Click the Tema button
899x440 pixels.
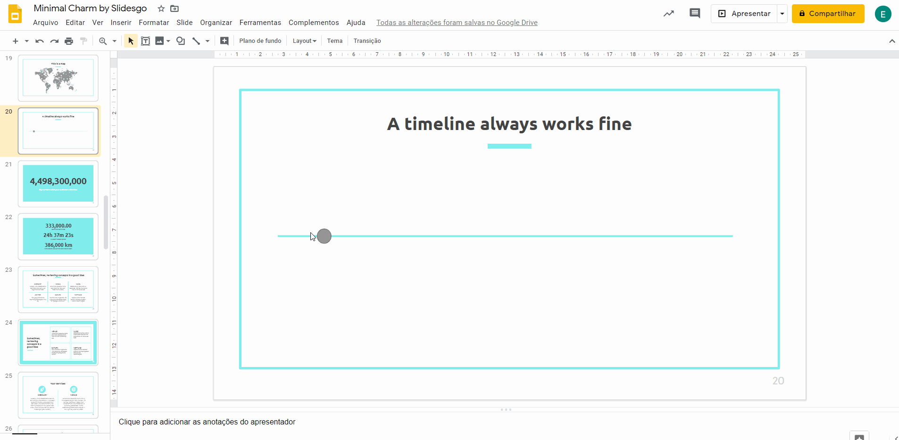point(335,41)
